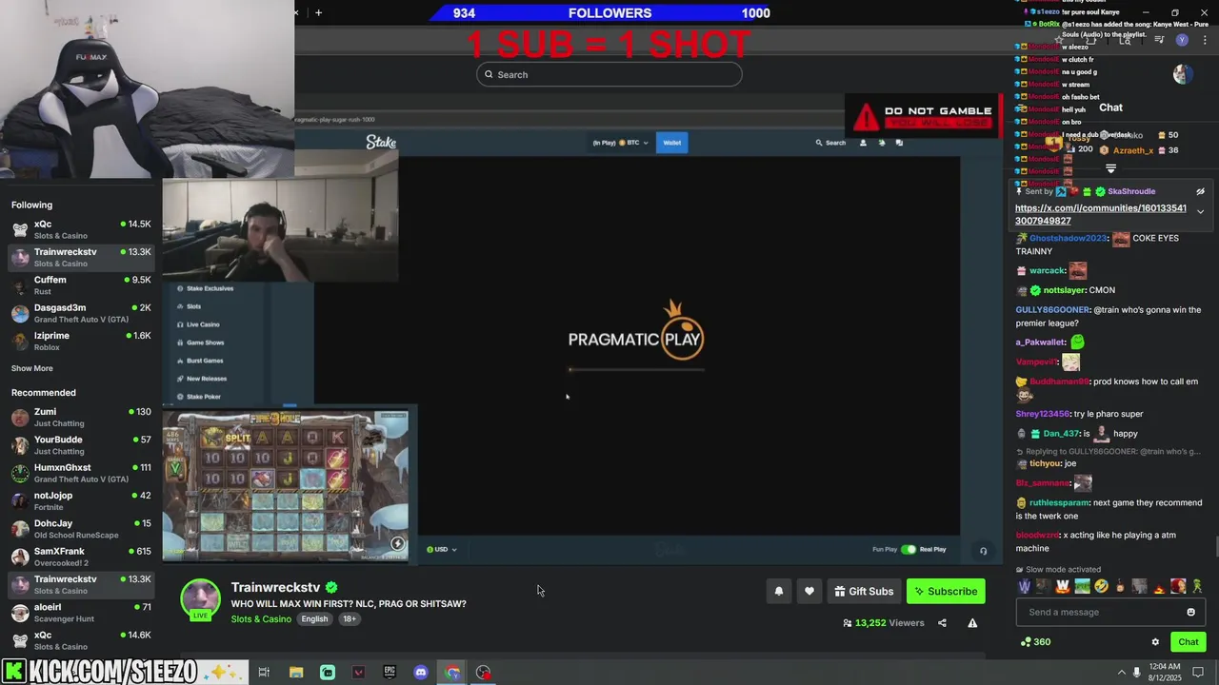Open Dasgasd3m channel in Following
The width and height of the screenshot is (1219, 685).
(80, 313)
